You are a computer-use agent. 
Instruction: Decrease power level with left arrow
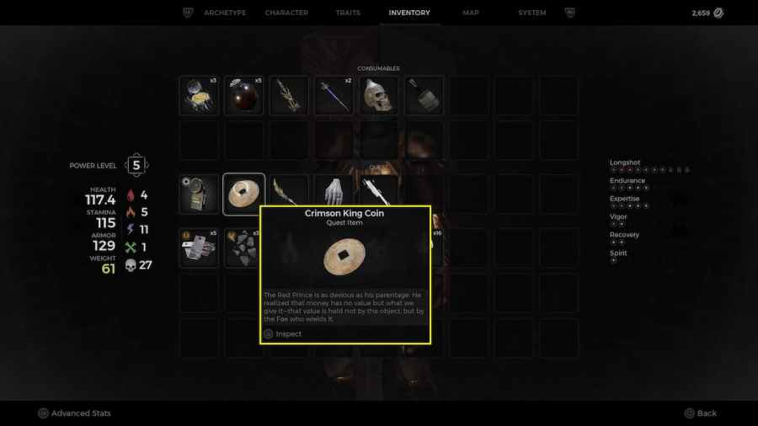pos(126,165)
